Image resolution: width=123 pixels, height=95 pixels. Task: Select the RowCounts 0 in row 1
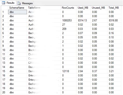[63, 12]
